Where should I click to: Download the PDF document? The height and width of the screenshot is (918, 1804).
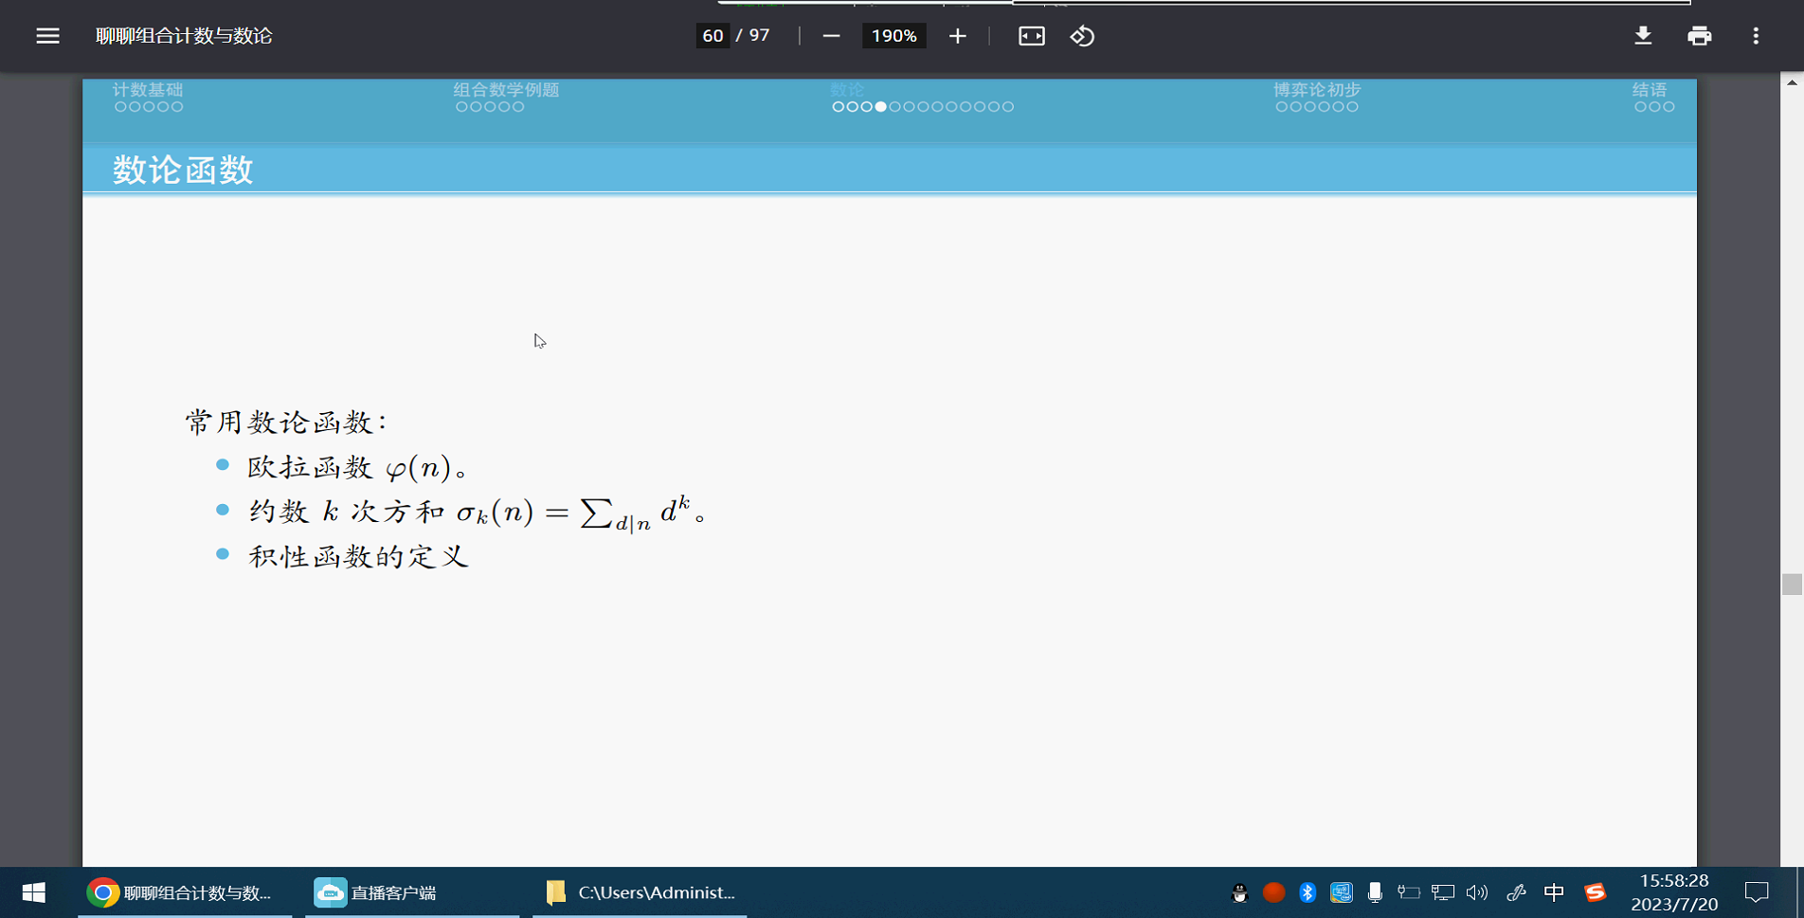click(x=1643, y=36)
